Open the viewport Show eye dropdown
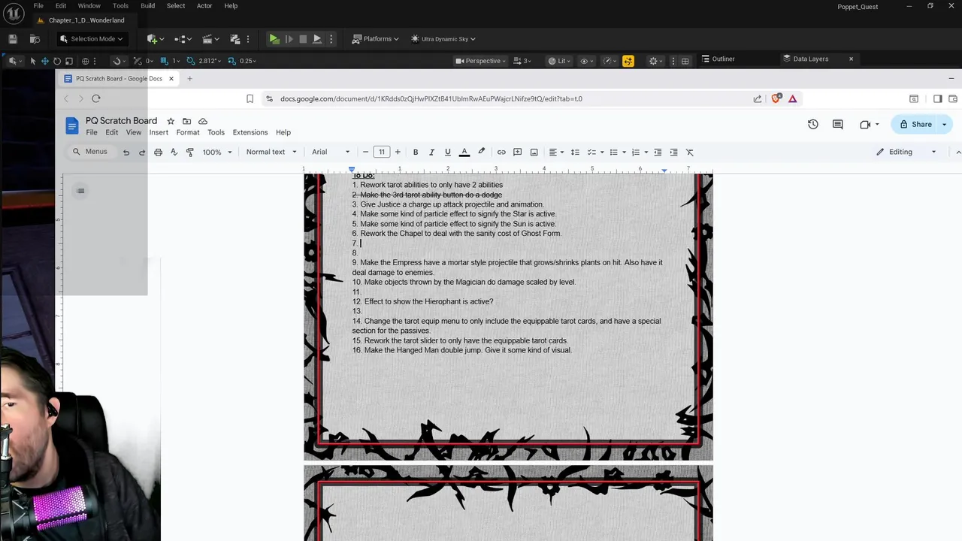962x541 pixels. [x=586, y=61]
